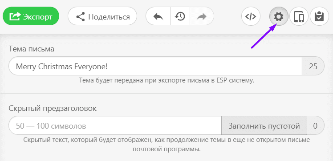
Task: Click the ESP system hint text
Action: click(x=166, y=80)
